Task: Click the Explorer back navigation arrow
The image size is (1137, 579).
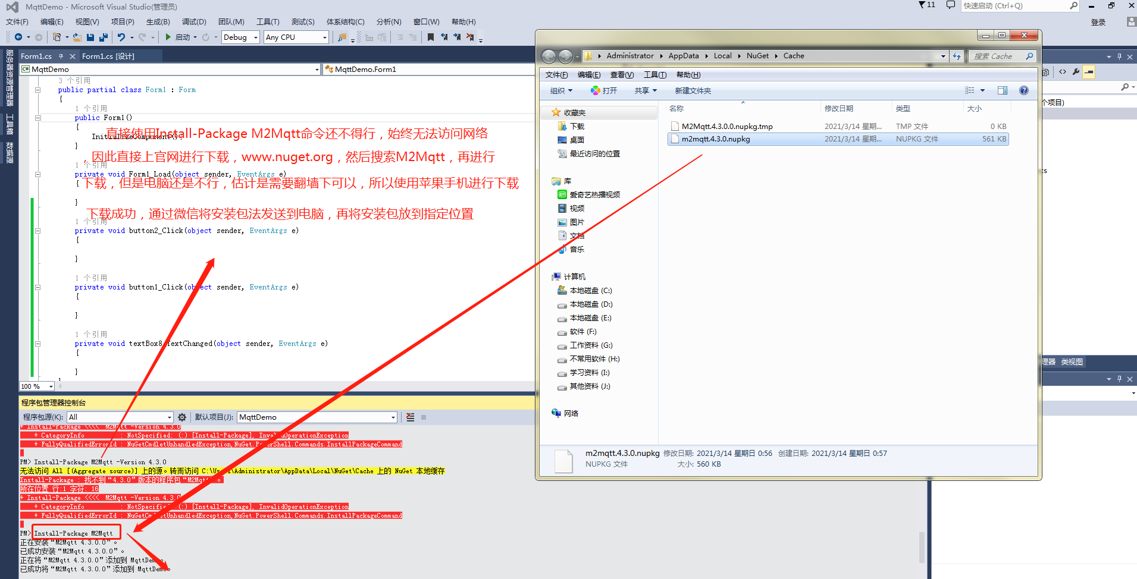Action: (549, 56)
